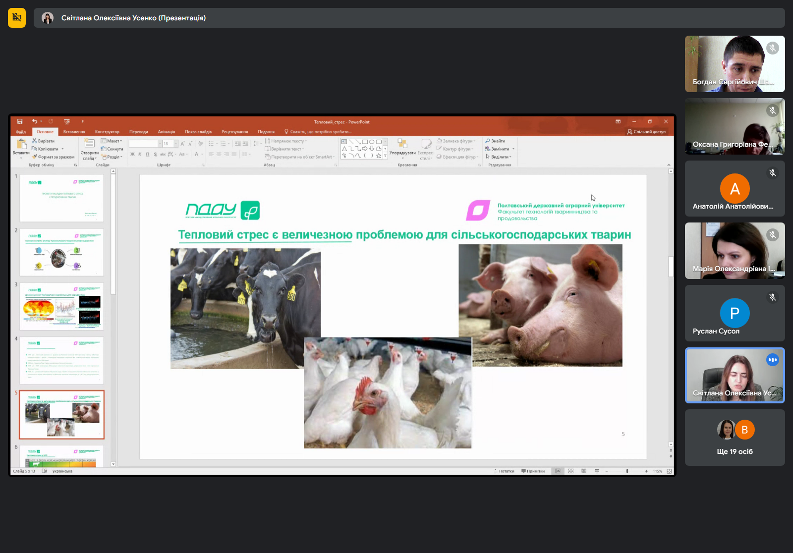Open the font size 18 dropdown

click(x=176, y=144)
